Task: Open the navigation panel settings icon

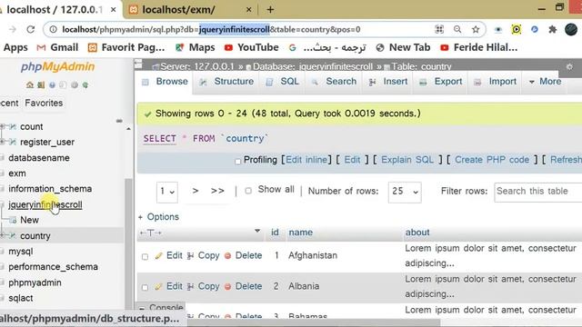Action: [x=75, y=84]
